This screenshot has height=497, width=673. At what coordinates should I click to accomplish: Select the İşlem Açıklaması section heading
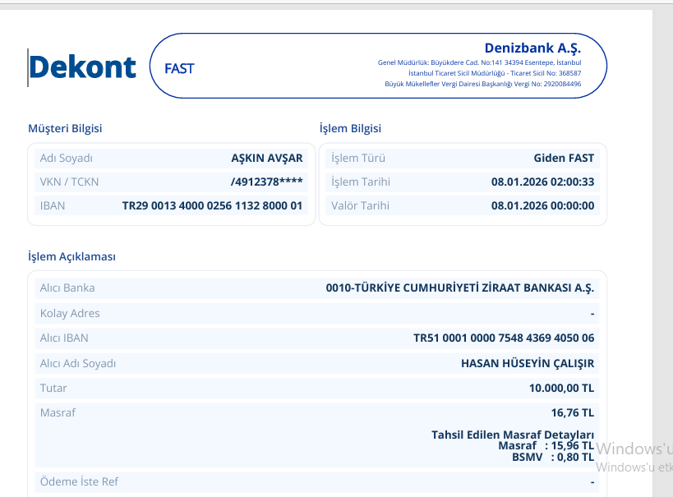71,256
